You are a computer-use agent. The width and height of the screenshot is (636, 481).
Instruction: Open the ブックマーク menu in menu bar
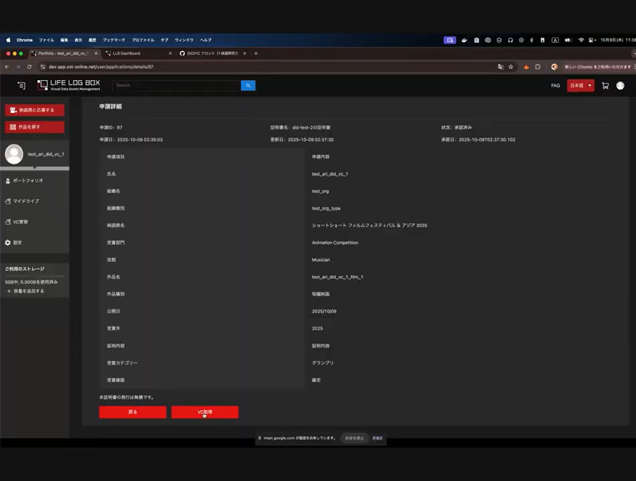point(113,40)
